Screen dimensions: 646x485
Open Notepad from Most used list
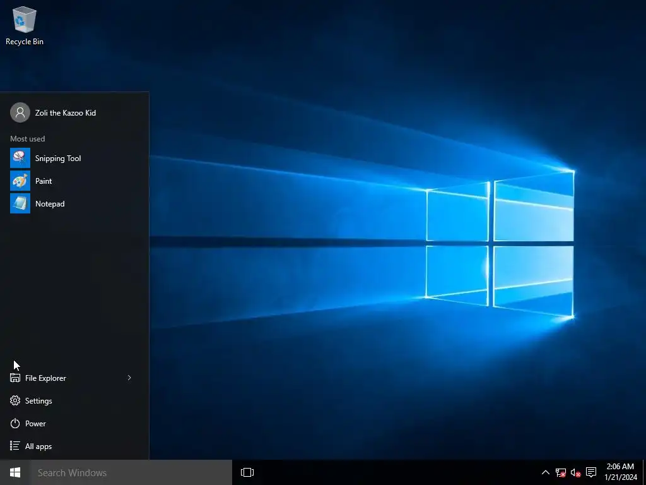tap(74, 204)
